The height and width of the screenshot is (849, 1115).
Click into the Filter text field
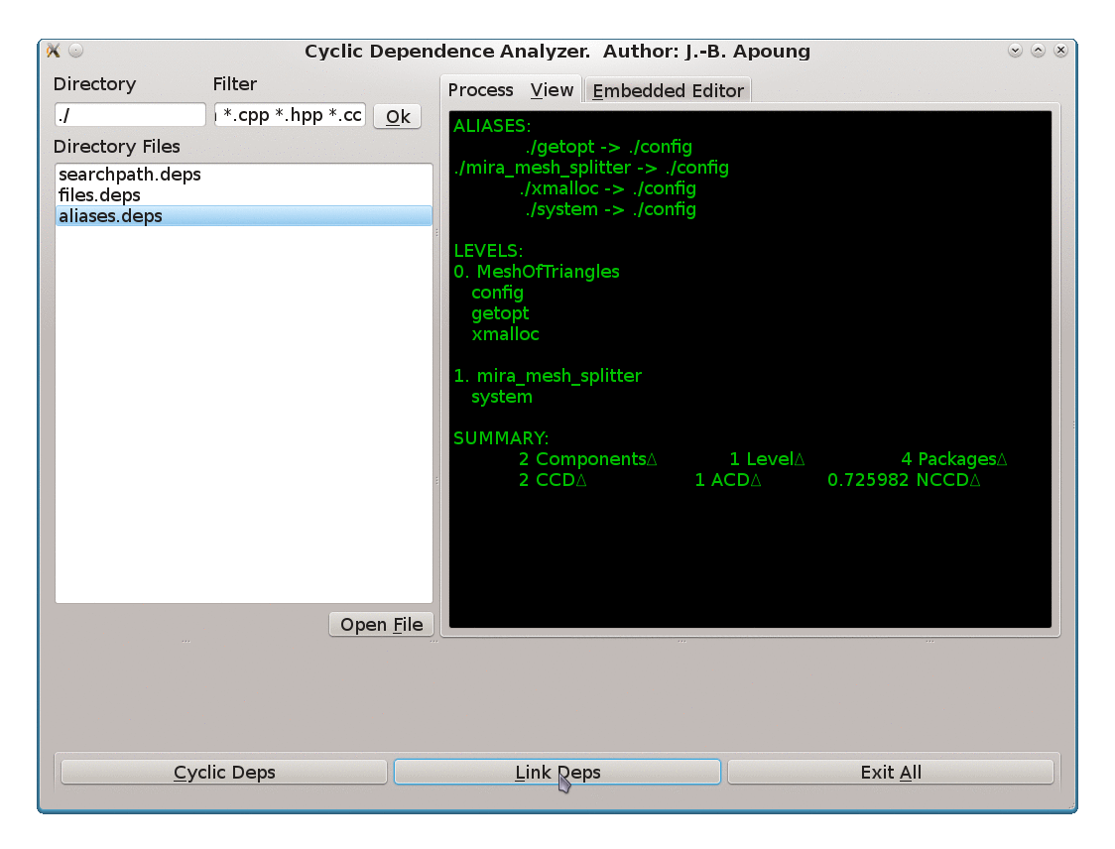tap(291, 115)
